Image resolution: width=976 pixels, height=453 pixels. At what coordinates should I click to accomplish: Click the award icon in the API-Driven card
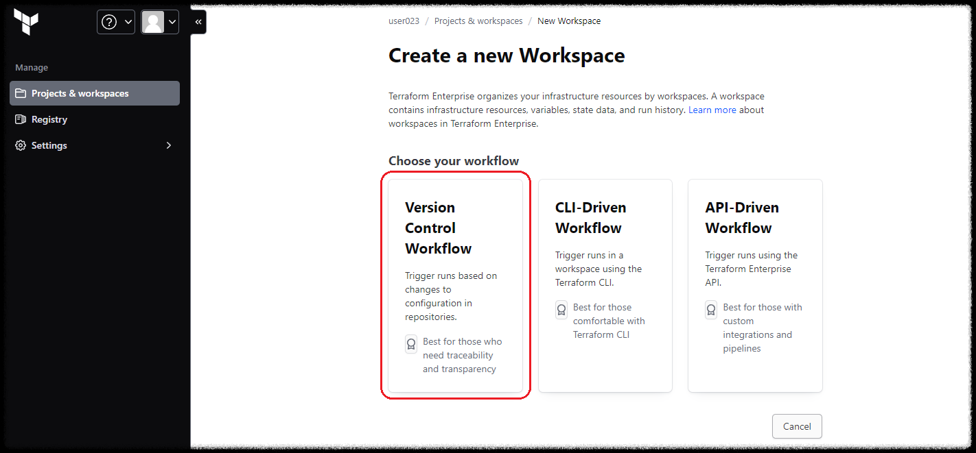pos(712,310)
